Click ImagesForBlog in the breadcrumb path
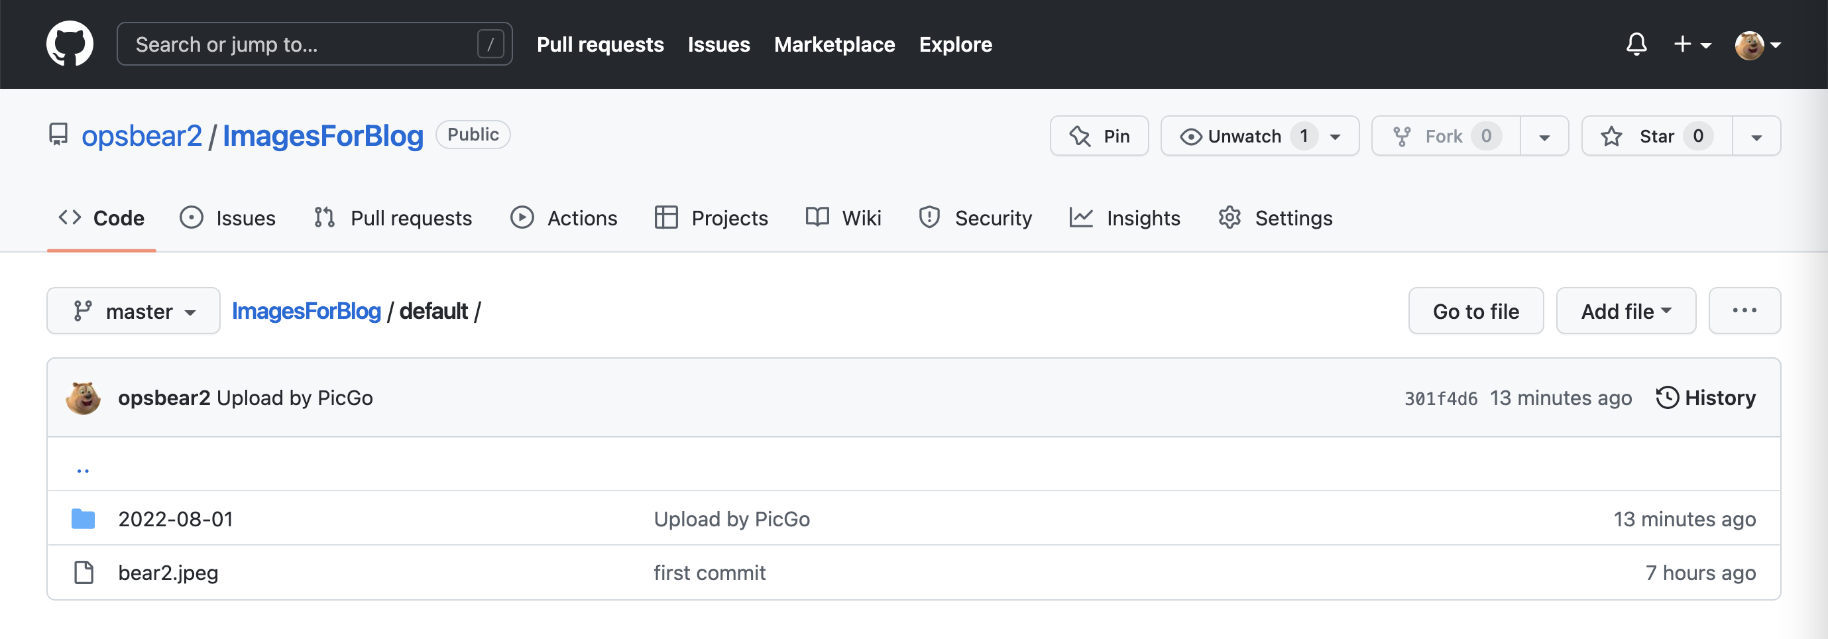1828x639 pixels. click(307, 310)
